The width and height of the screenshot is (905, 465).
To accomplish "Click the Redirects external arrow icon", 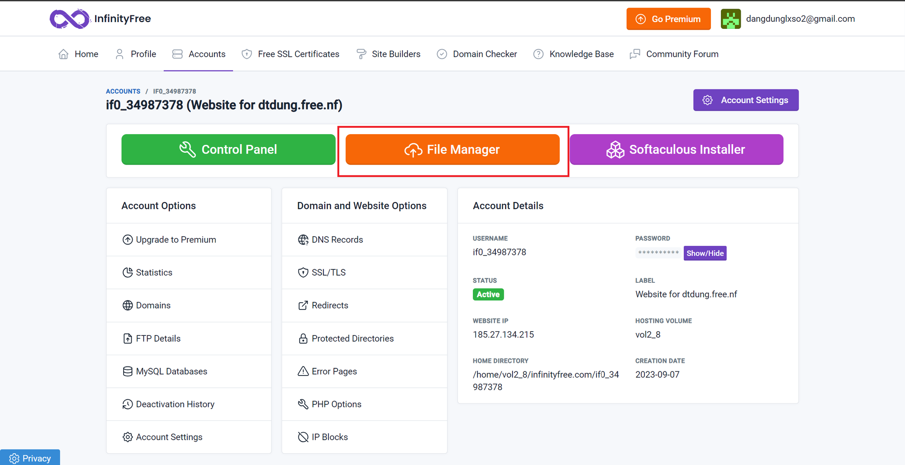I will point(303,305).
